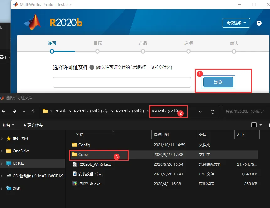Click R2020b (64bit).zip breadcrumb

(91, 111)
